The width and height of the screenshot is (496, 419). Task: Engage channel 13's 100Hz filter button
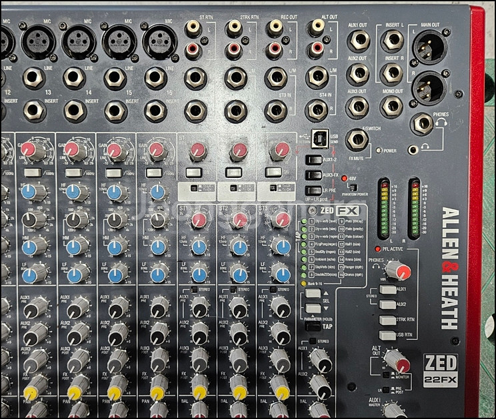(x=33, y=173)
